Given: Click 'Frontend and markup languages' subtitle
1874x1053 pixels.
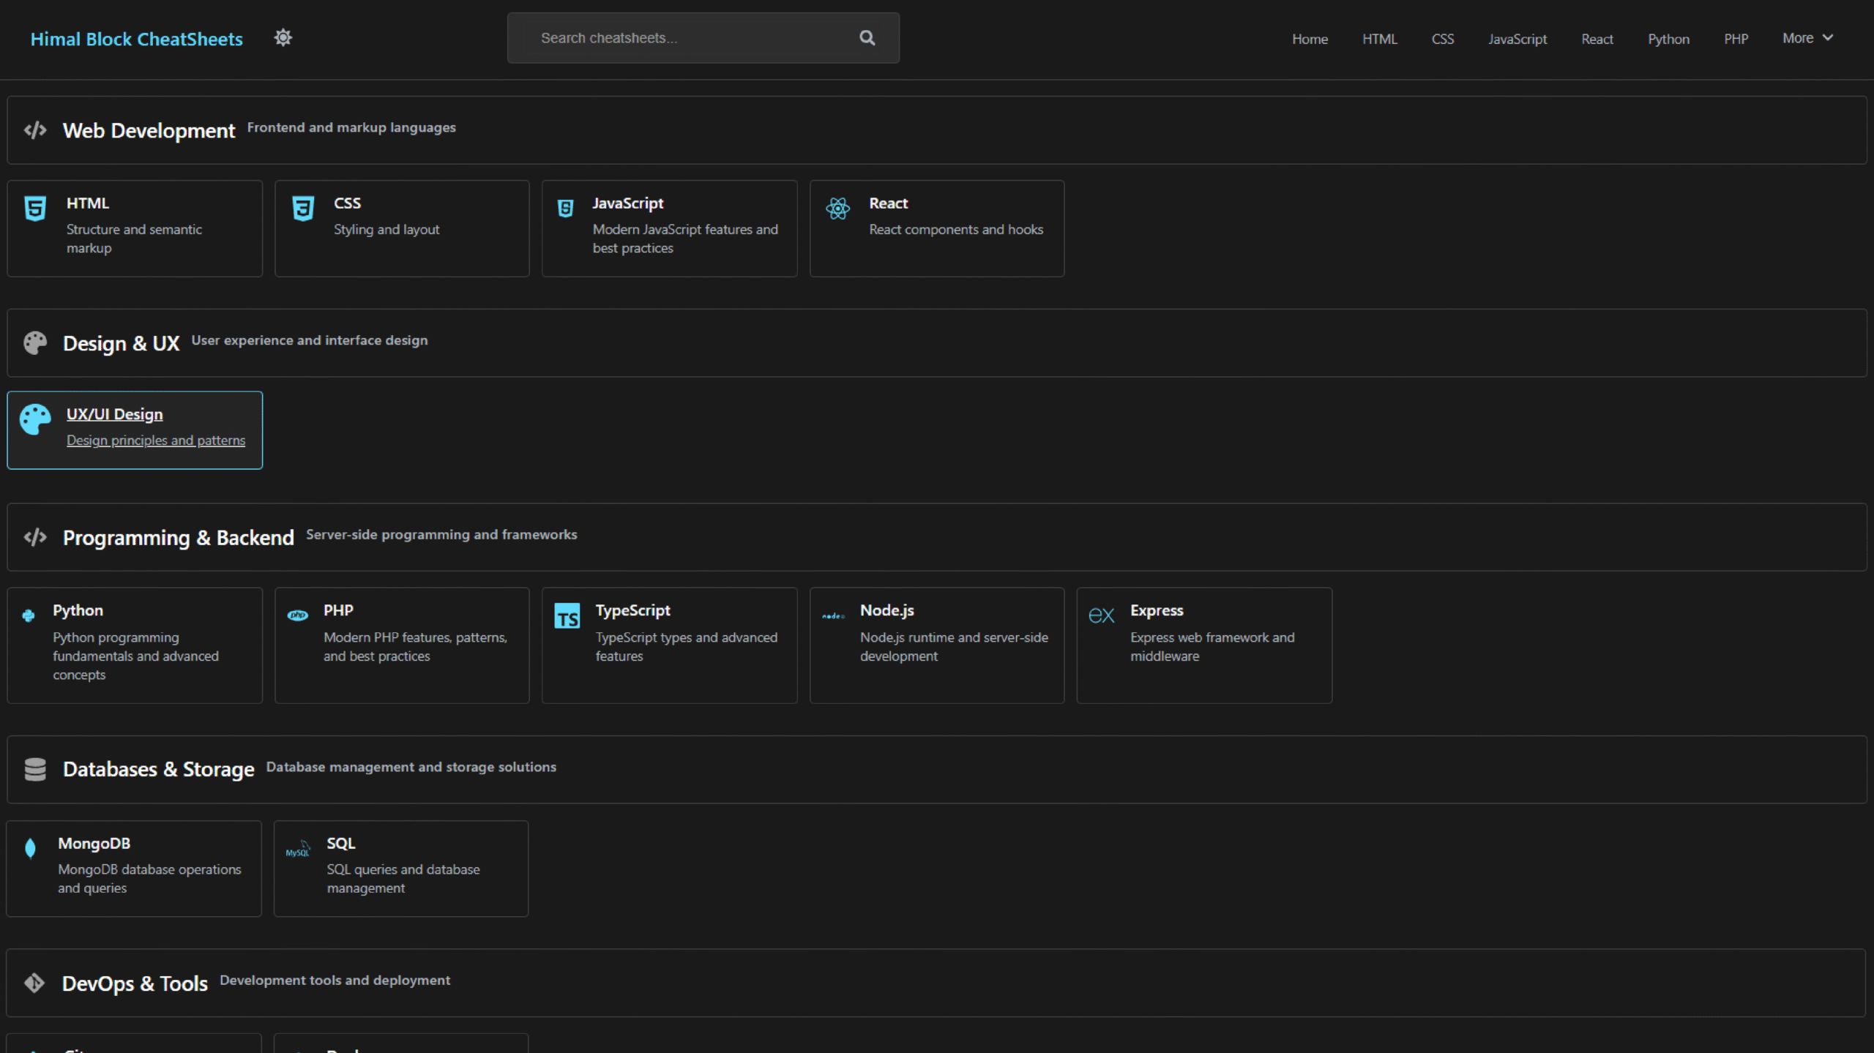Looking at the screenshot, I should 351,128.
